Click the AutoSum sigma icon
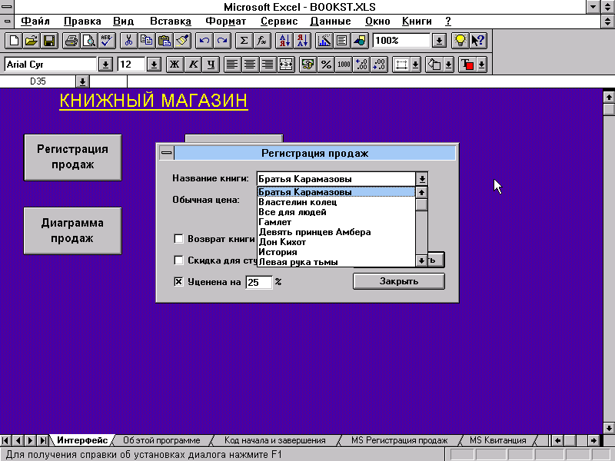Viewport: 615px width, 461px height. tap(244, 41)
